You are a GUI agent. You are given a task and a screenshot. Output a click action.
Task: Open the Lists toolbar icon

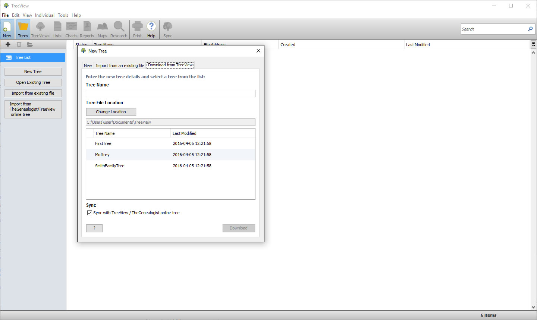57,29
